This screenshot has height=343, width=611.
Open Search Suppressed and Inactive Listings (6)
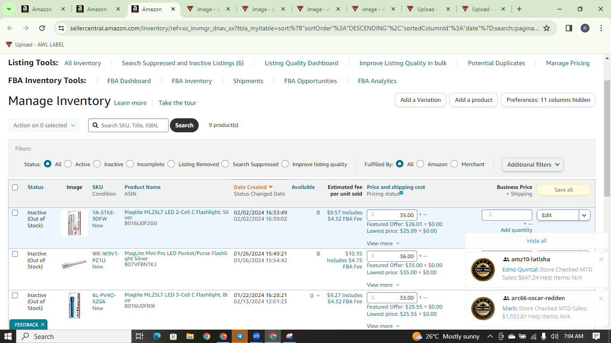(183, 63)
